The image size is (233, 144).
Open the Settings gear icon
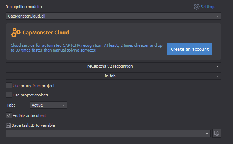(196, 7)
